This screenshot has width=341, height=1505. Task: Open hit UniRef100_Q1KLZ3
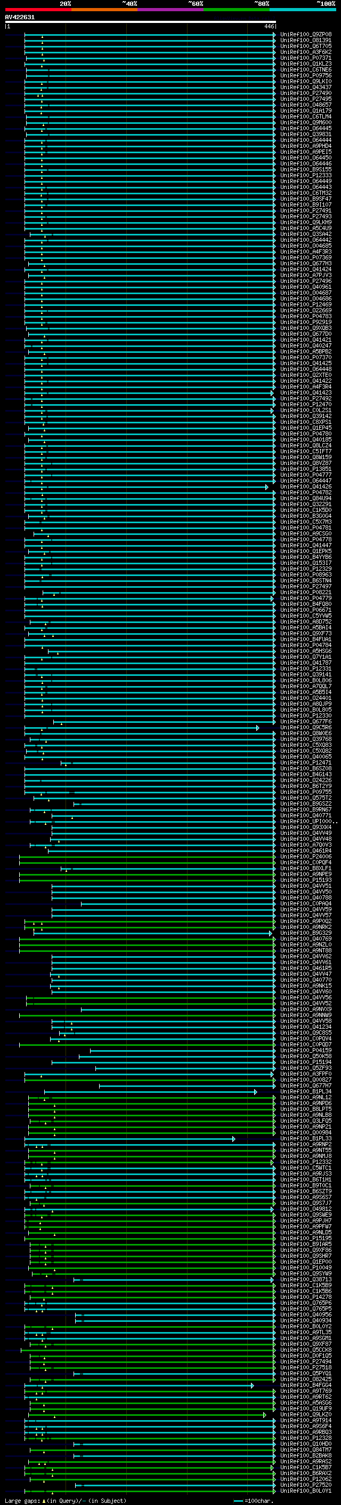pyautogui.click(x=305, y=64)
